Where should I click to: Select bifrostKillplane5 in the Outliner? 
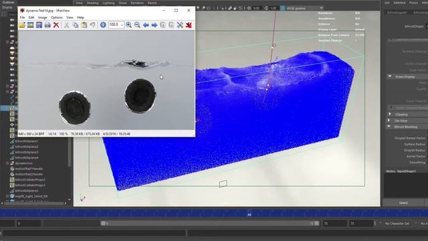pyautogui.click(x=27, y=191)
